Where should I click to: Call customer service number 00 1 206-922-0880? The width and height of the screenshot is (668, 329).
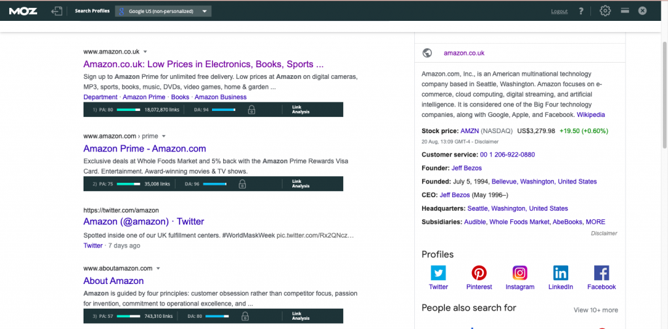508,154
